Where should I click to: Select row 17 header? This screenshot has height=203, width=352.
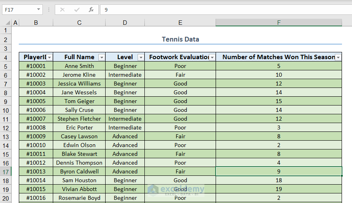6,172
